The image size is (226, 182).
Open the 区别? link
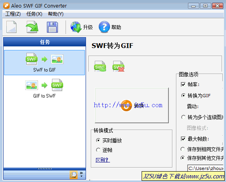click(103, 160)
